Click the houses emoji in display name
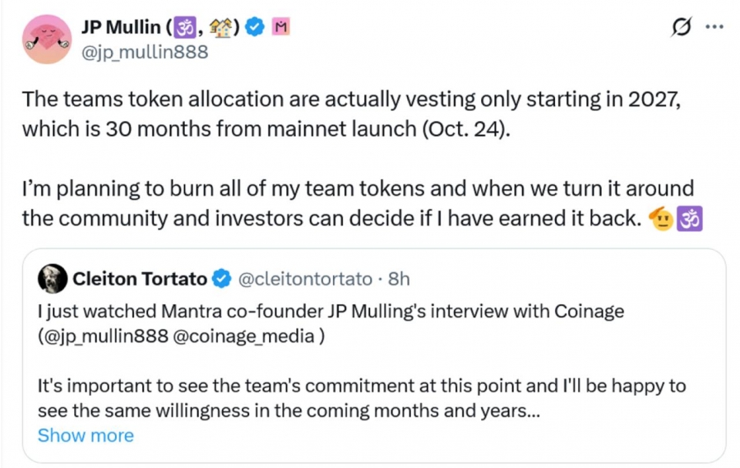 tap(220, 28)
